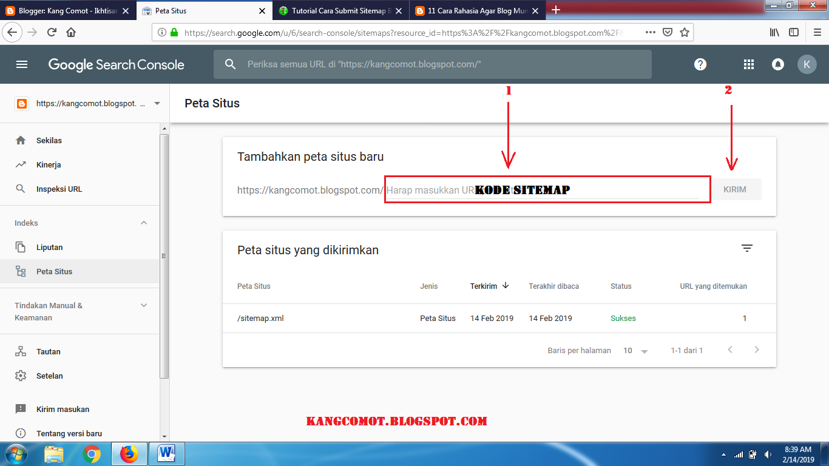Open the K account avatar
Viewport: 829px width, 466px height.
click(x=807, y=64)
